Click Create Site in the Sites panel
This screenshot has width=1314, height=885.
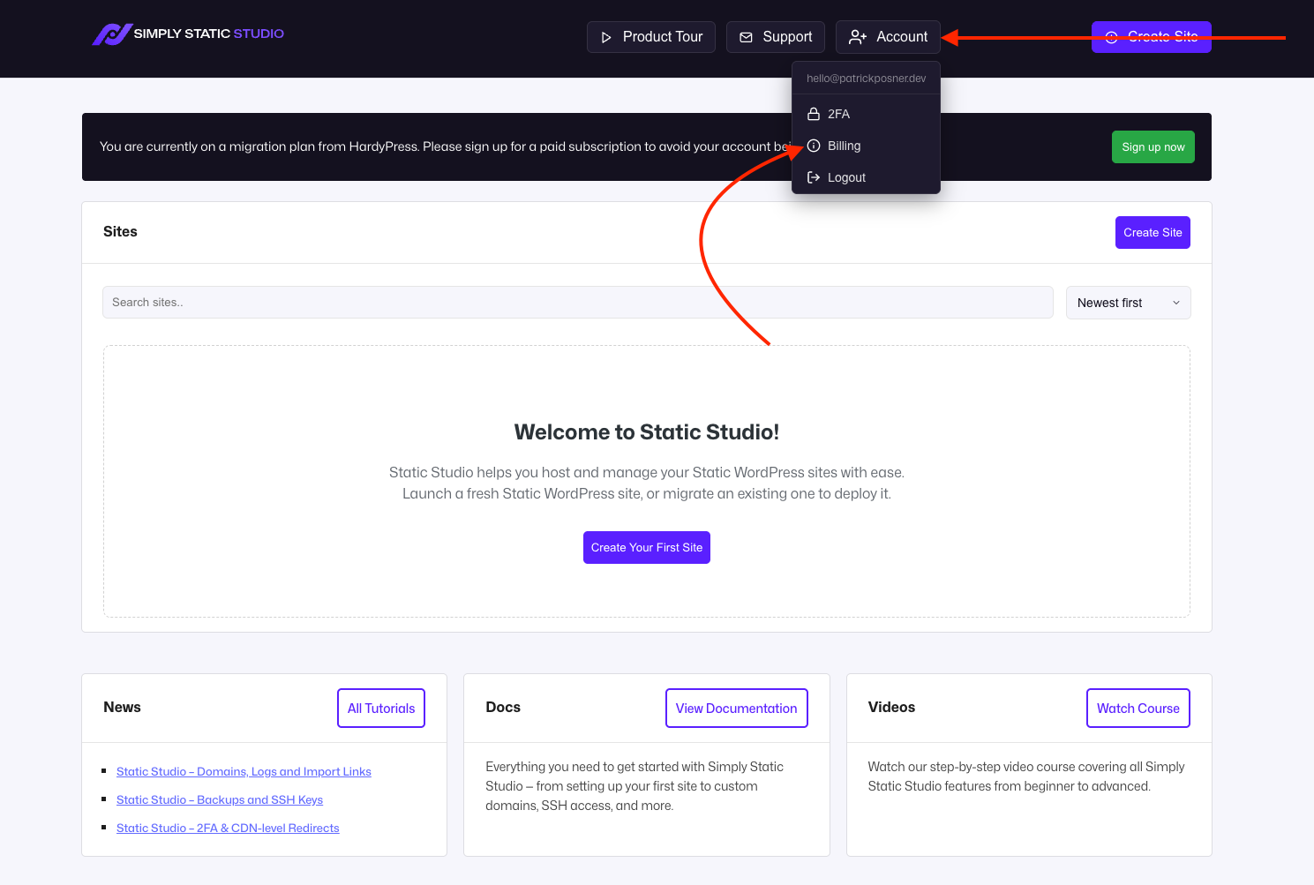pyautogui.click(x=1153, y=232)
